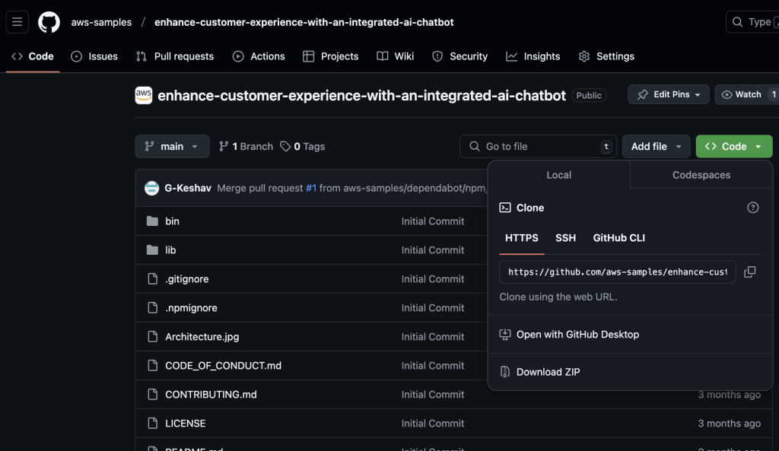Open the lib folder
Screen dimensions: 779x451
[x=170, y=250]
